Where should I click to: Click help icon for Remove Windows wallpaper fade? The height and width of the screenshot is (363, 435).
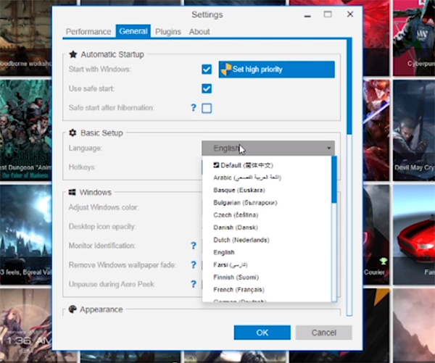coord(194,265)
